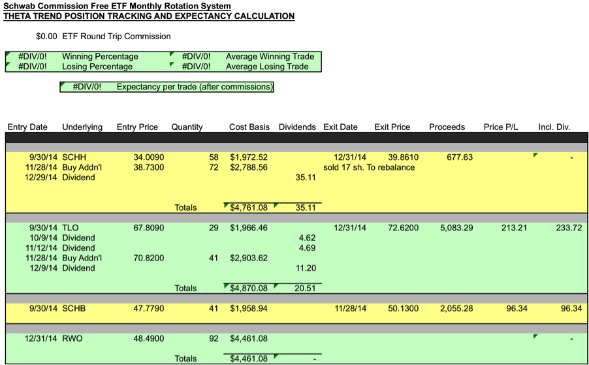Click the 4.62 dividend amount
The height and width of the screenshot is (365, 589).
click(x=308, y=238)
